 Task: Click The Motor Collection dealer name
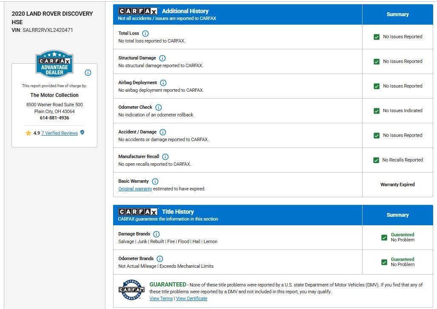pos(54,95)
